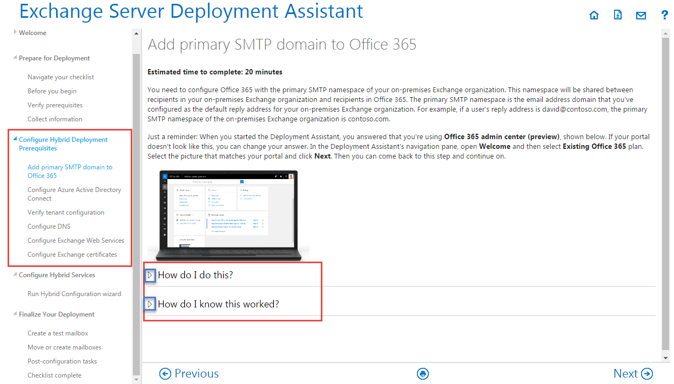The width and height of the screenshot is (674, 384).
Task: Click the Previous arrow circle icon
Action: pyautogui.click(x=165, y=374)
